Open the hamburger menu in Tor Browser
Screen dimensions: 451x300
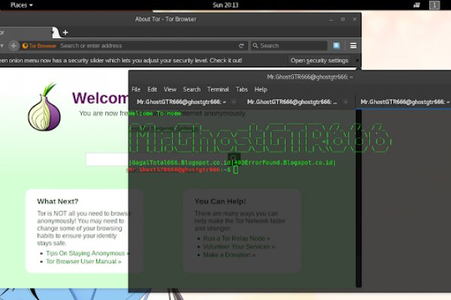point(353,46)
